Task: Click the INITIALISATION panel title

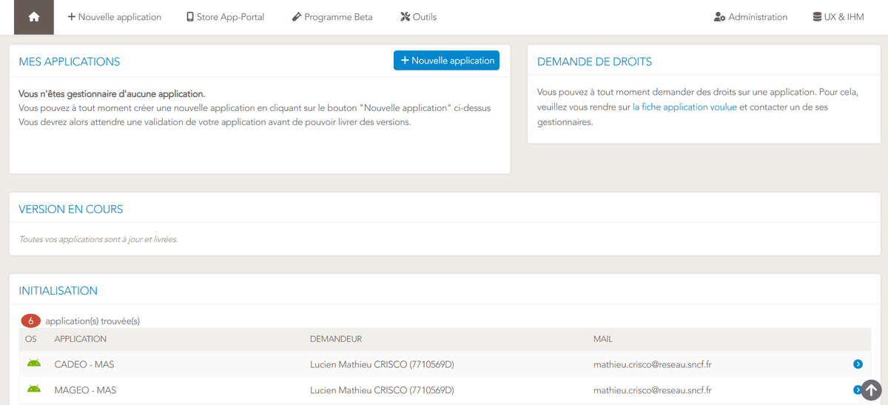Action: click(58, 290)
